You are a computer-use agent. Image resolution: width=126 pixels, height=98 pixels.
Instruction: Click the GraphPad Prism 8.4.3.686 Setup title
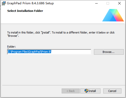(30, 3)
